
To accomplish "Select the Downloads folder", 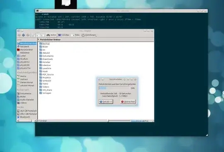I will pyautogui.click(x=46, y=59).
